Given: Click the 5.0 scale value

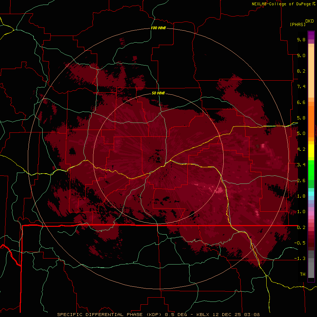Looking at the screenshot, I should click(x=301, y=133).
